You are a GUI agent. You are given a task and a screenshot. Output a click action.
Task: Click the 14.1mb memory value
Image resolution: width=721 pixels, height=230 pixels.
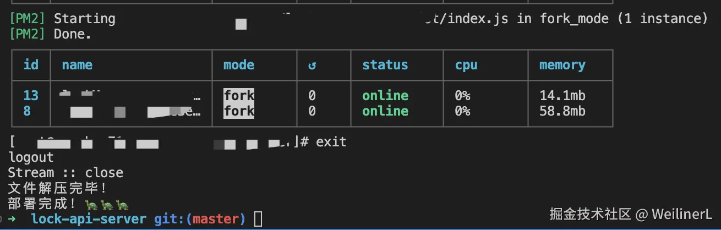point(562,95)
